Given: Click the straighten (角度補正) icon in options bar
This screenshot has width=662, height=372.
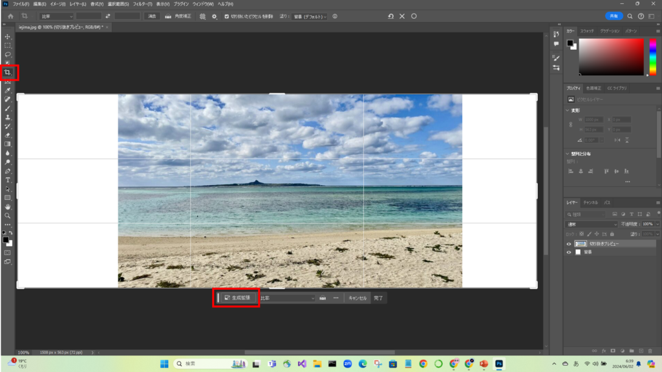Looking at the screenshot, I should (x=169, y=16).
